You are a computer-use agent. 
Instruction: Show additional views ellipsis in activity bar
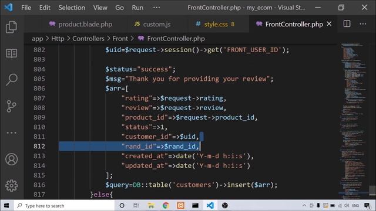tap(12, 132)
